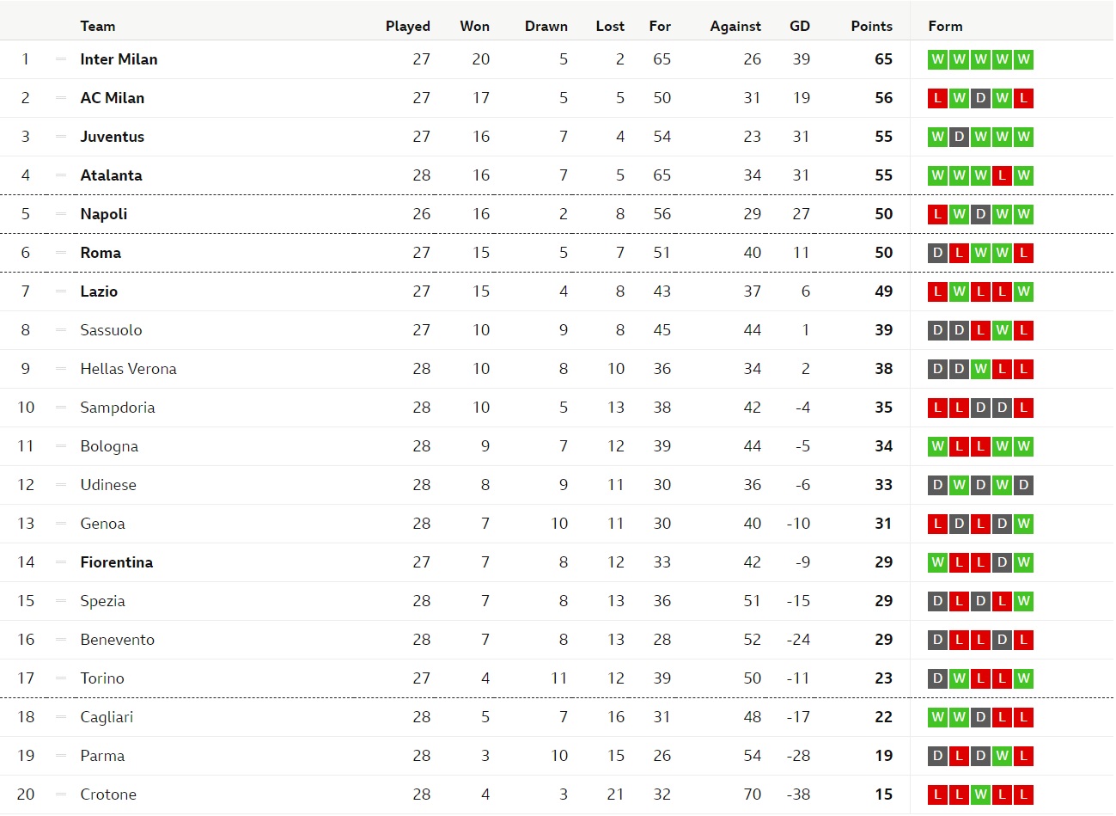Click the Inter Milan team link
Image resolution: width=1116 pixels, height=816 pixels.
point(119,59)
